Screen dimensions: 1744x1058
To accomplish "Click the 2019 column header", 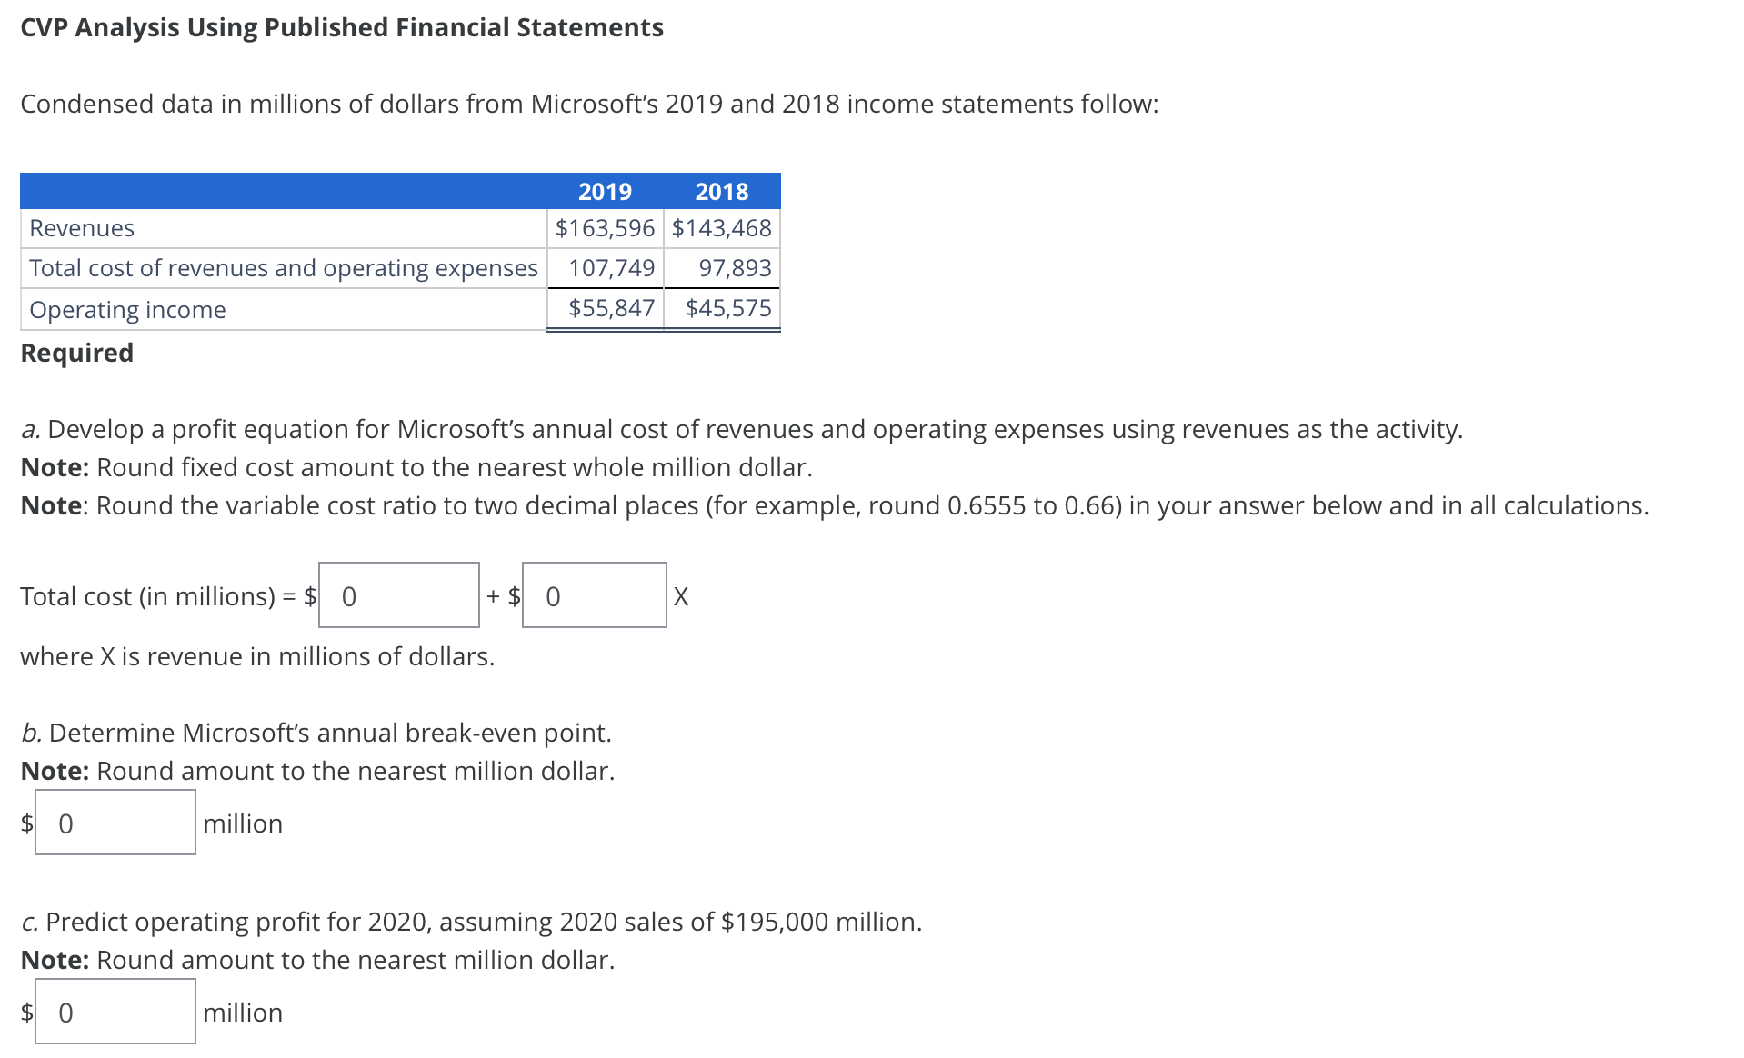I will coord(606,191).
